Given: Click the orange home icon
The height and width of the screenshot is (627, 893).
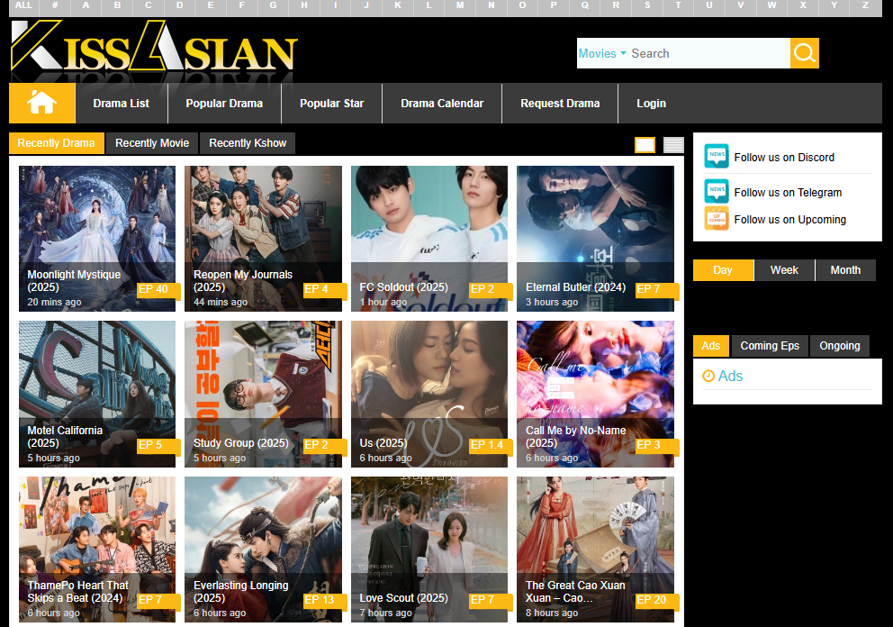Looking at the screenshot, I should coord(41,104).
